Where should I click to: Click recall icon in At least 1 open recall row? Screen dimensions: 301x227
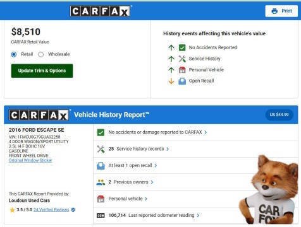[x=101, y=166]
